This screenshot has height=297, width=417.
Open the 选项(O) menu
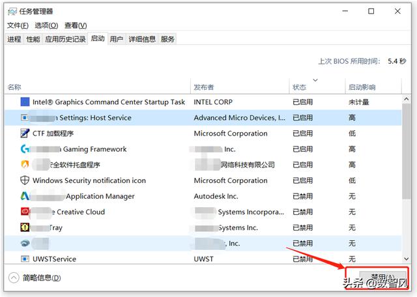[46, 25]
